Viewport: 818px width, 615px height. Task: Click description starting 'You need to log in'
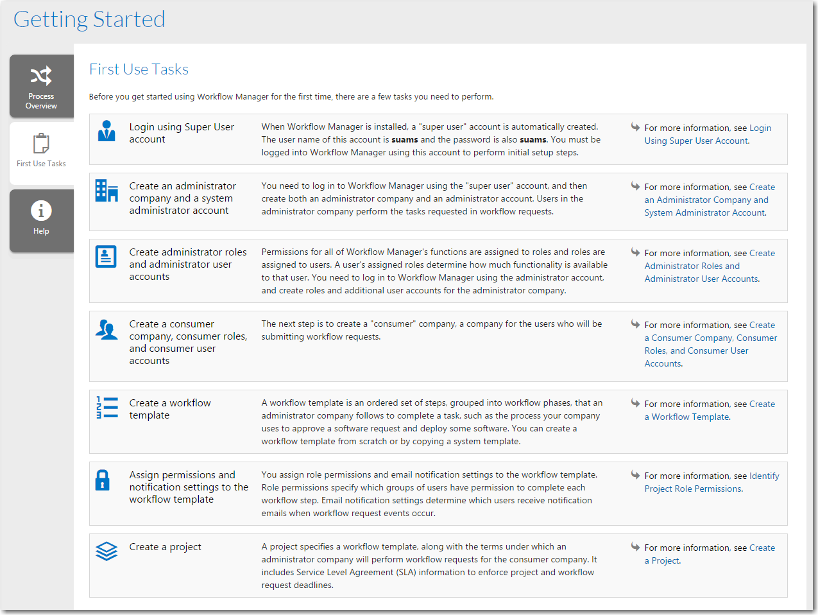point(424,199)
